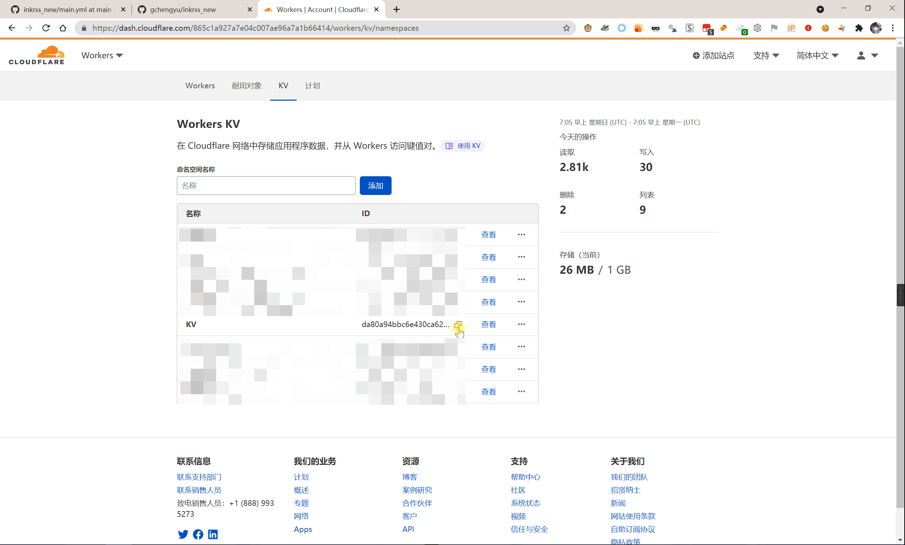Open Cloudflare logo home page
The height and width of the screenshot is (545, 905).
[36, 55]
